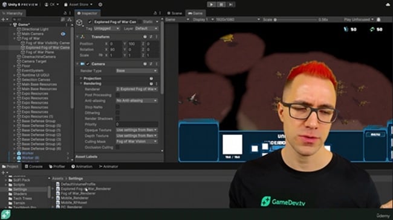Viewport: 393px width, 220px height.
Task: Toggle the Scale constrain proportions link icon
Action: (100, 55)
